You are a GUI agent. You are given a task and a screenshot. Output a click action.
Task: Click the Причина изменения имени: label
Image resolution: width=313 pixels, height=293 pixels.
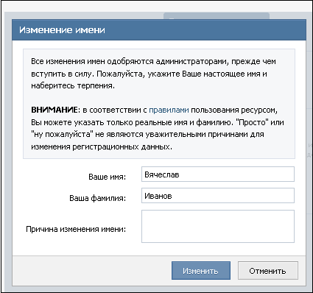[x=76, y=229]
